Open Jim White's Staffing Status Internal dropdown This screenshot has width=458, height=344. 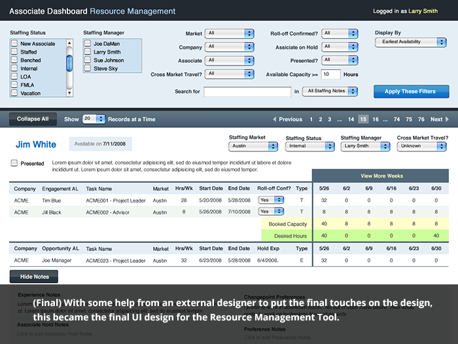pyautogui.click(x=309, y=146)
